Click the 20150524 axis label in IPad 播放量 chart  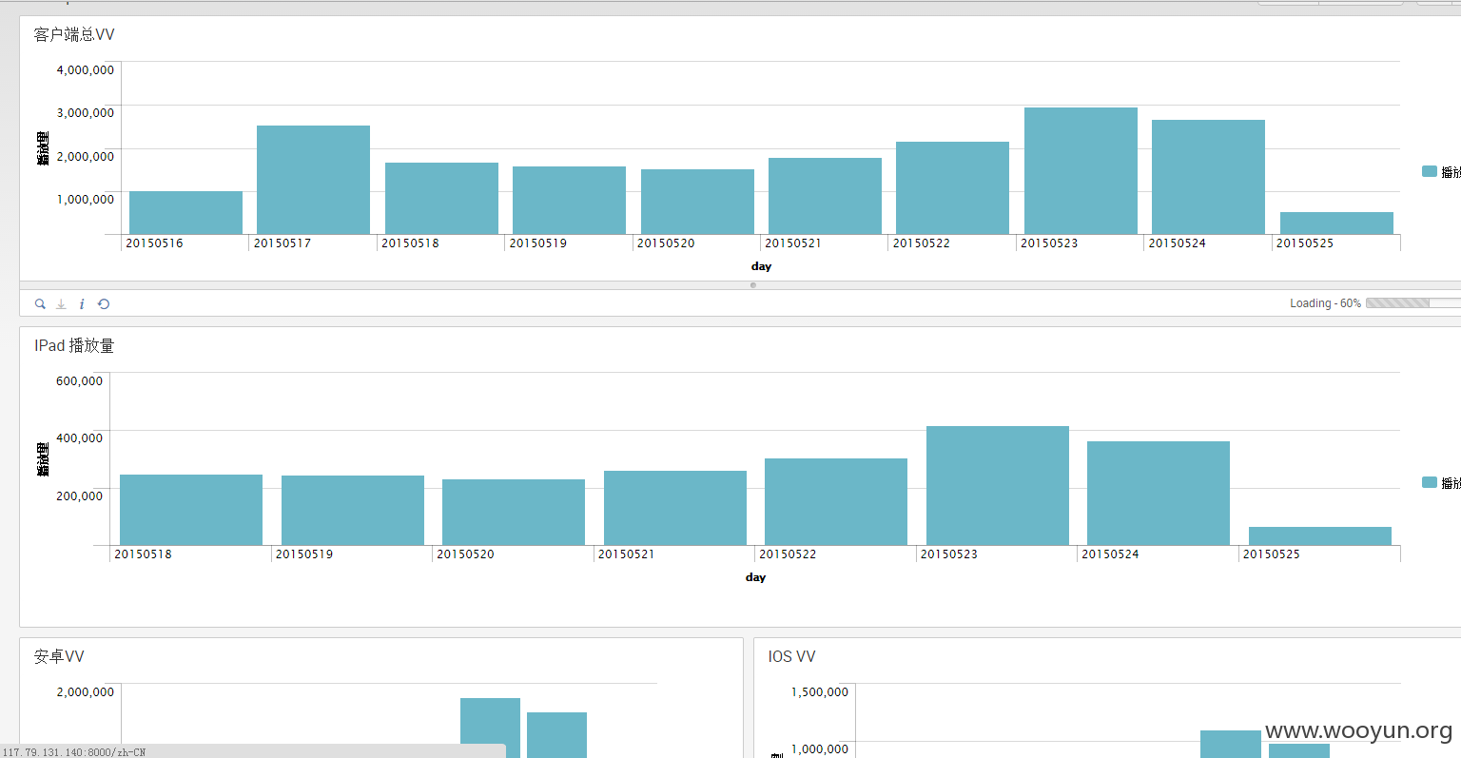click(1110, 554)
